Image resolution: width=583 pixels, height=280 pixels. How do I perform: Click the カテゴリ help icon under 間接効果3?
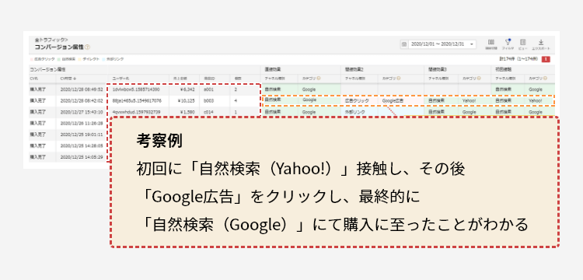(479, 79)
